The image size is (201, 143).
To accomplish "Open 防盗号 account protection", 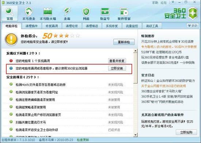I will 105,14.
